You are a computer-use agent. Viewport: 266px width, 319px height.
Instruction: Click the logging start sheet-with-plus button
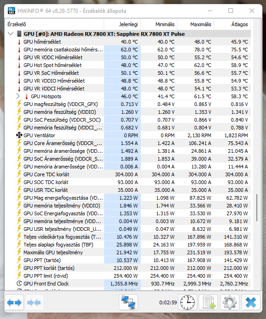click(x=208, y=303)
